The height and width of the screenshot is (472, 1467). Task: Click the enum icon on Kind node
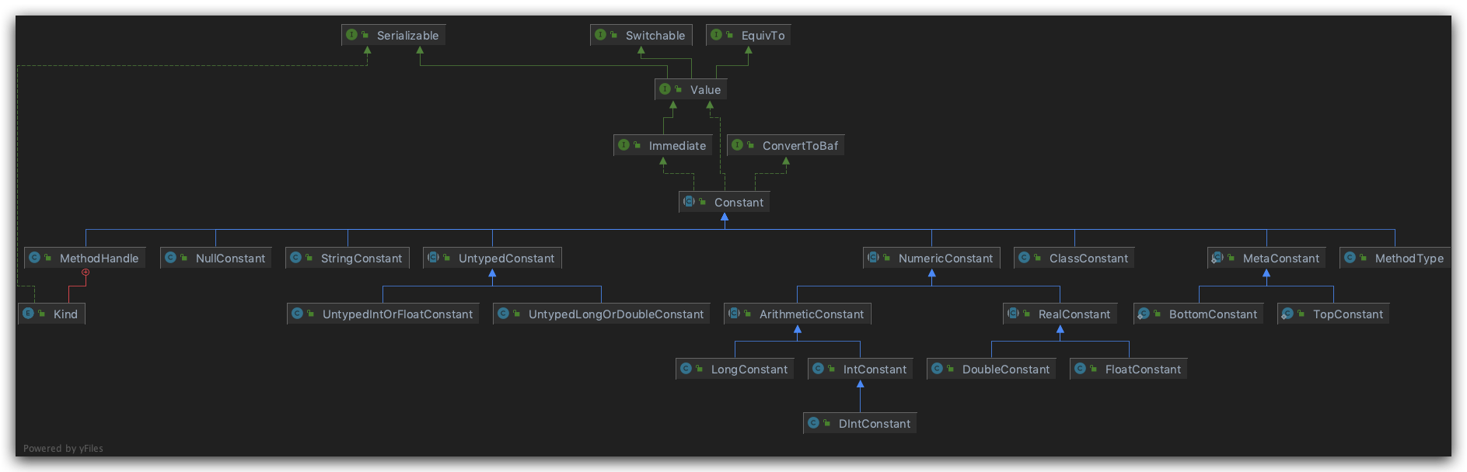(29, 314)
